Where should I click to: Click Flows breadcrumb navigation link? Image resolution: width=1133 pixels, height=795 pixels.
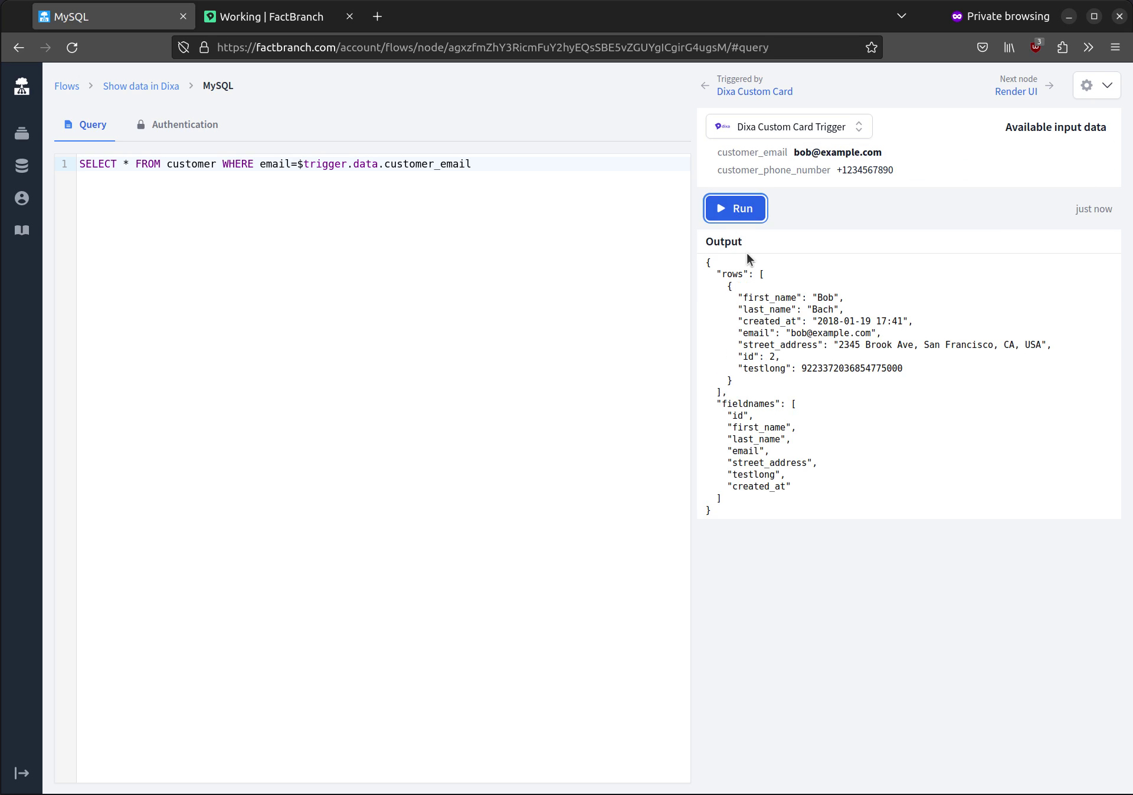66,85
